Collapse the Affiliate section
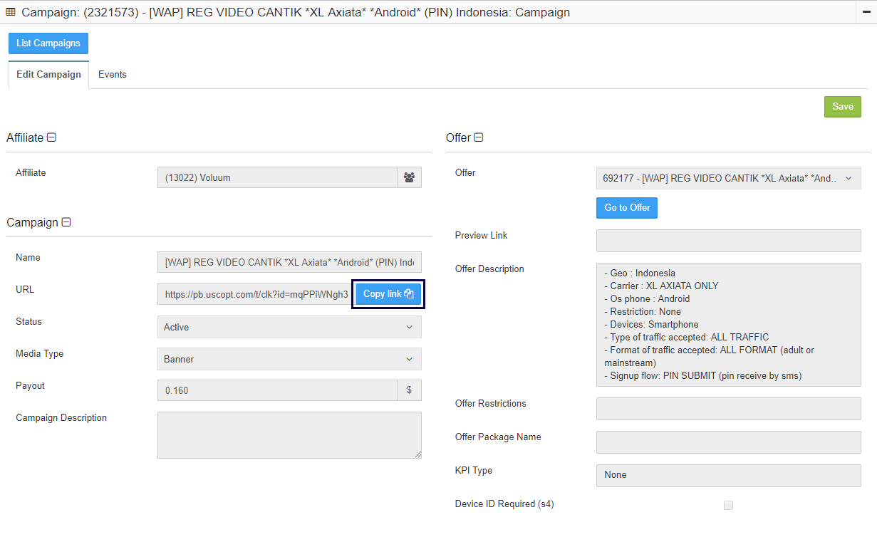 tap(51, 137)
